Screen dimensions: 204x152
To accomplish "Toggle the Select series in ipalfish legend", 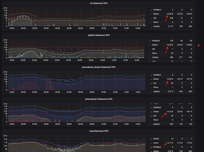I will pos(155,45).
